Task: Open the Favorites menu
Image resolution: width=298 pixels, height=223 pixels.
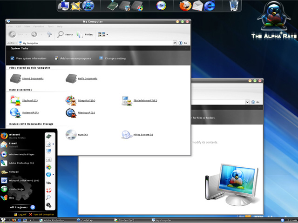Action: (38, 27)
